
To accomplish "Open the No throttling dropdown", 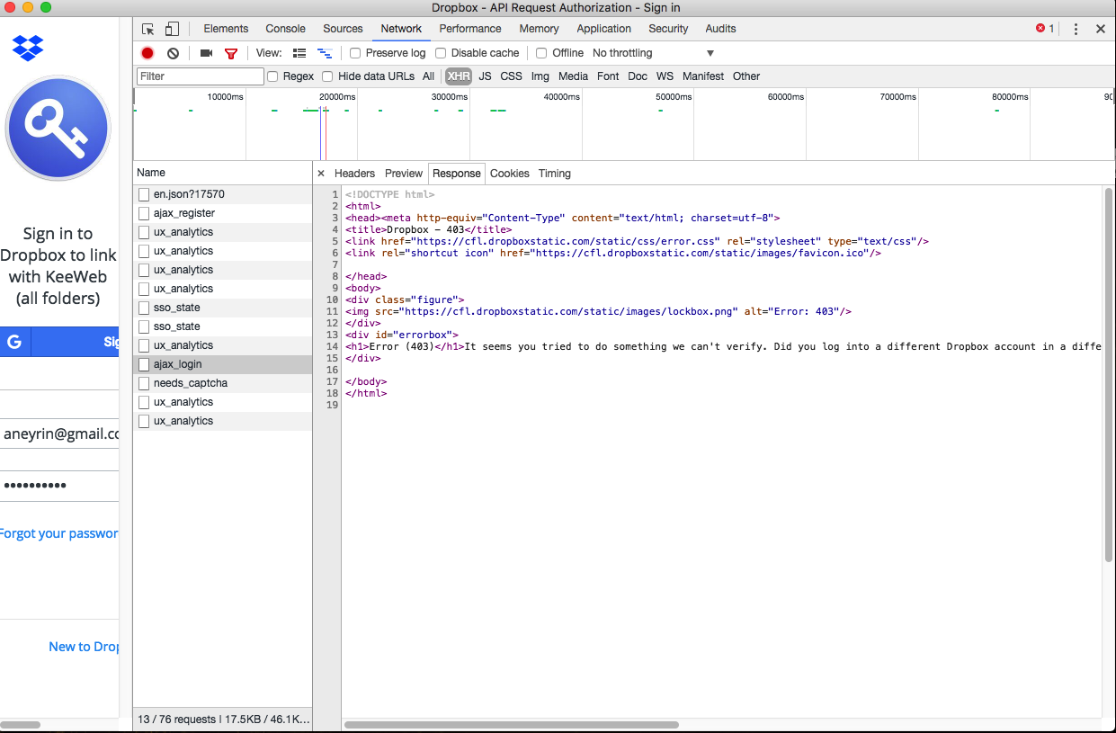I will pos(653,53).
